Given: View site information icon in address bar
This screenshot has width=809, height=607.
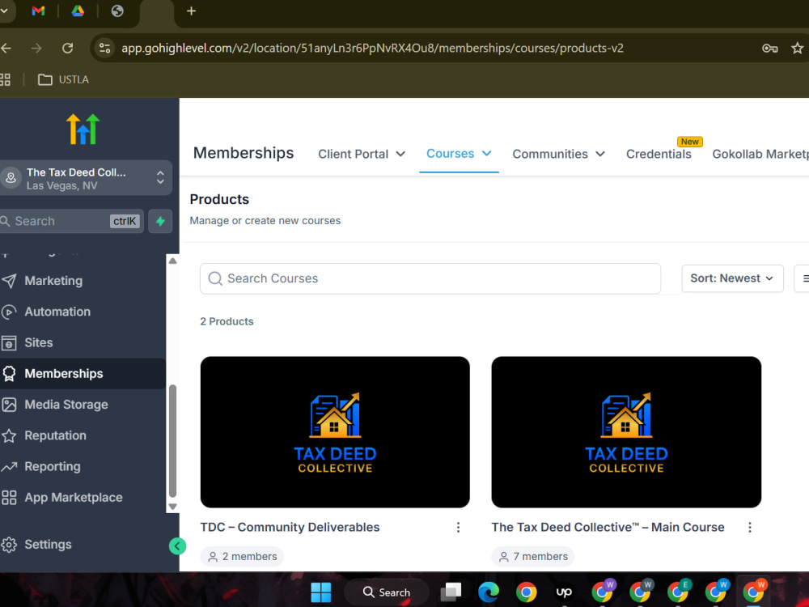Looking at the screenshot, I should (104, 48).
